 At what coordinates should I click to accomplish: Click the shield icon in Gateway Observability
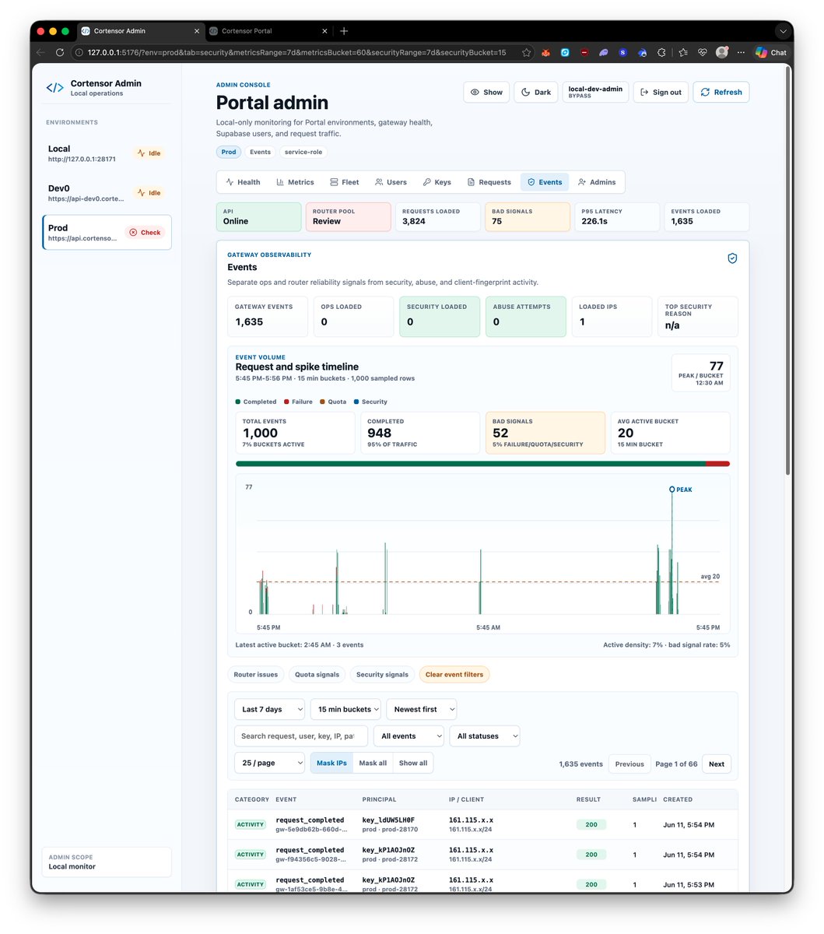pyautogui.click(x=732, y=258)
